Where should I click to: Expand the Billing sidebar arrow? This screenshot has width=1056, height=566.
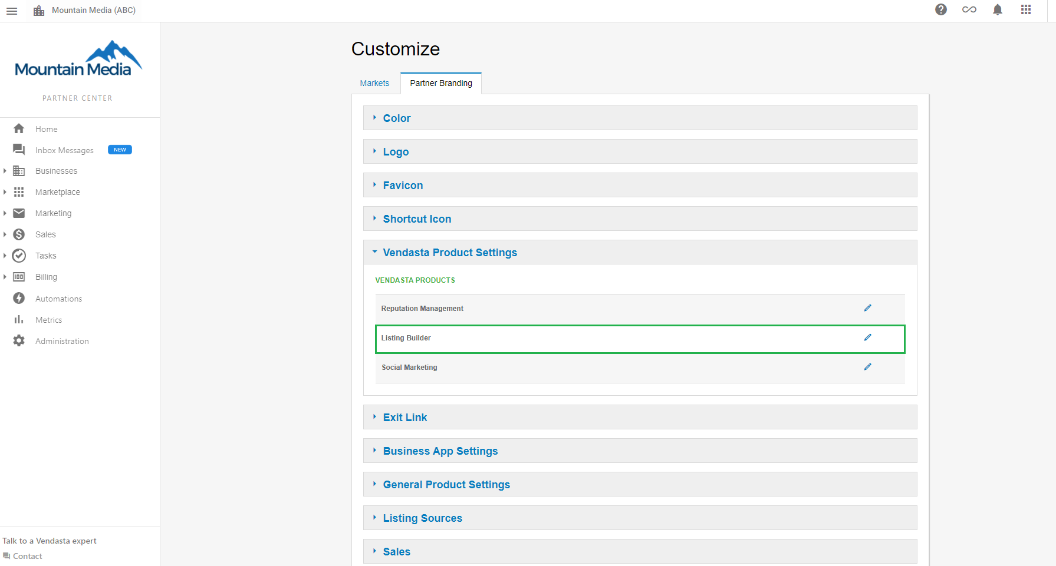click(5, 277)
